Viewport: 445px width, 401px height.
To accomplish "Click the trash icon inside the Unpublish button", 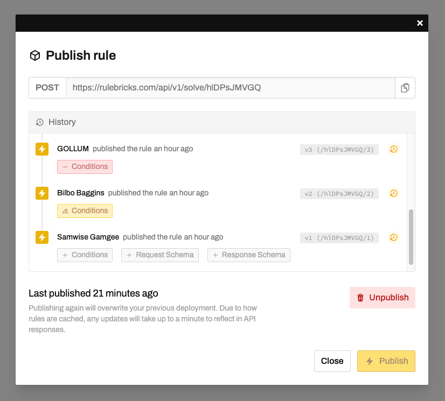I will pyautogui.click(x=360, y=297).
